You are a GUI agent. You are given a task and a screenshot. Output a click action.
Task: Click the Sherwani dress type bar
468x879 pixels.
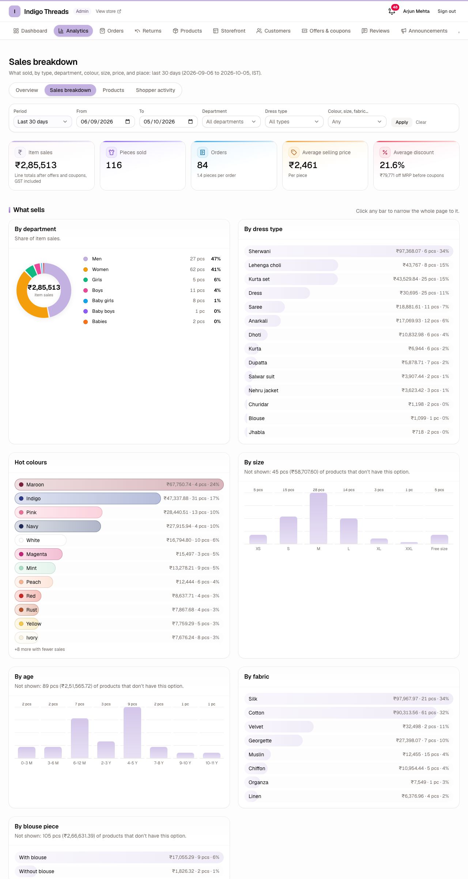[349, 251]
